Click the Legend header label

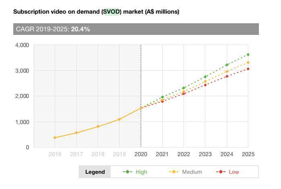click(x=95, y=172)
